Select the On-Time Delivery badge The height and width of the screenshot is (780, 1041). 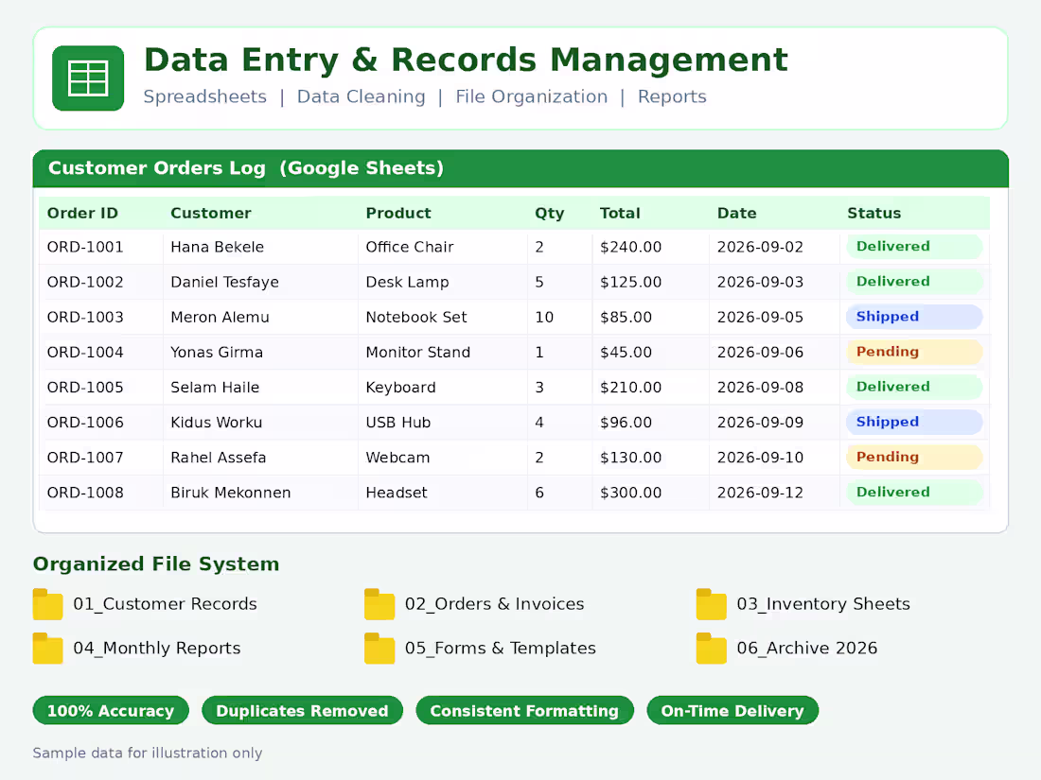732,710
